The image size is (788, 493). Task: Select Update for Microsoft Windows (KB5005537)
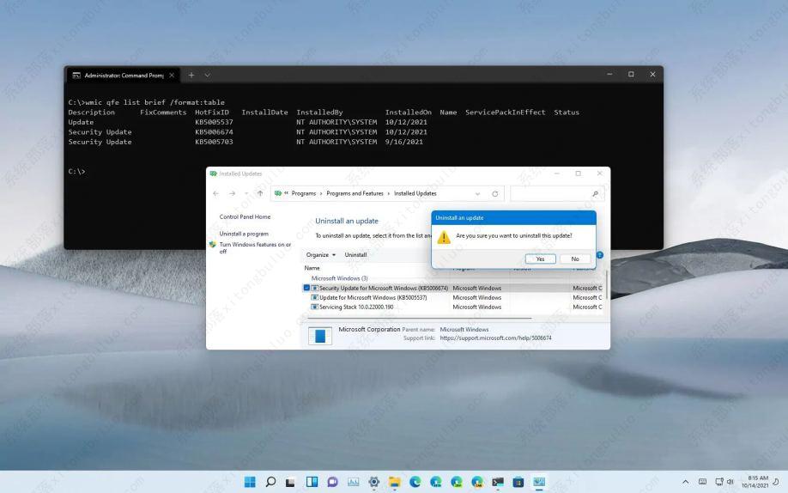coord(373,297)
